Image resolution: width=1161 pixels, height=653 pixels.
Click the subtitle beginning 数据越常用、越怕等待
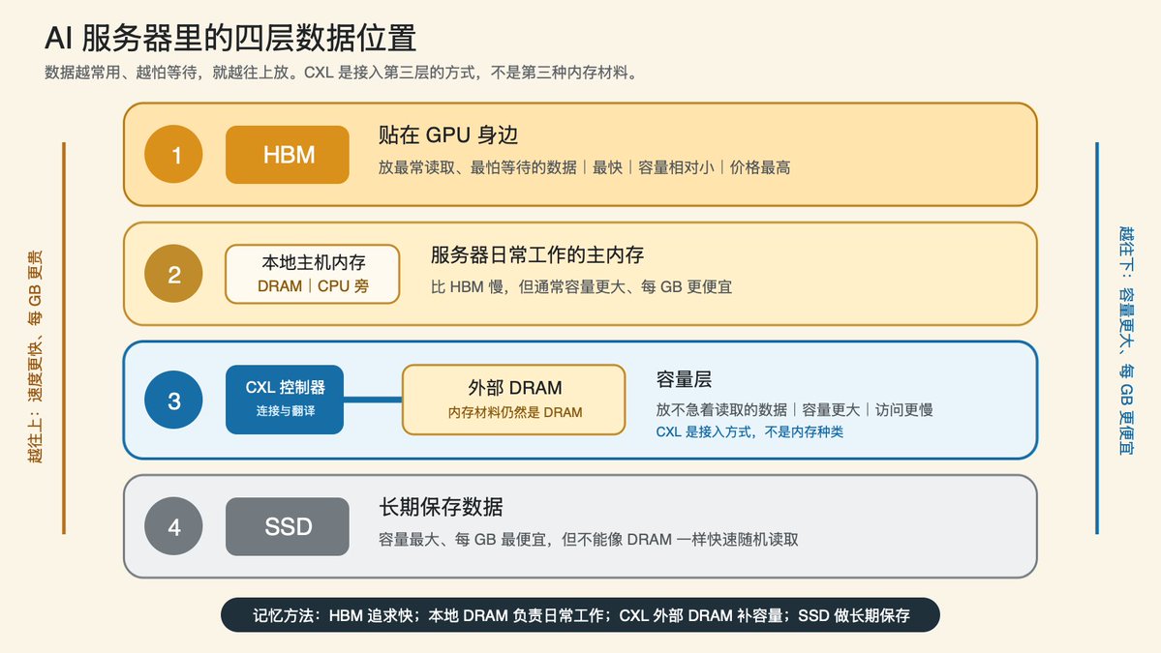(342, 73)
